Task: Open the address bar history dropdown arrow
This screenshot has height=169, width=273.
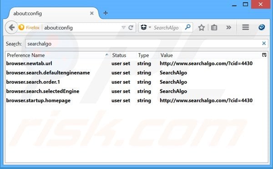Action: pos(123,27)
